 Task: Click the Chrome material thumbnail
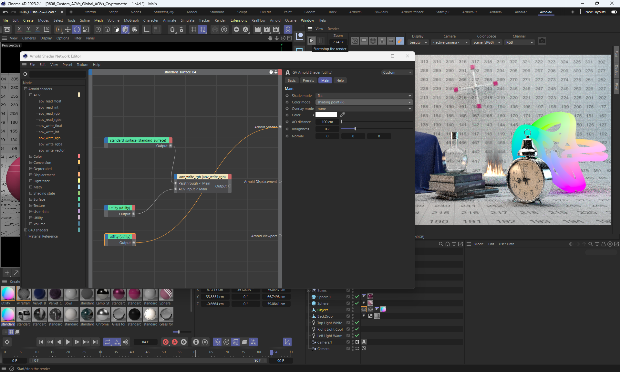103,314
